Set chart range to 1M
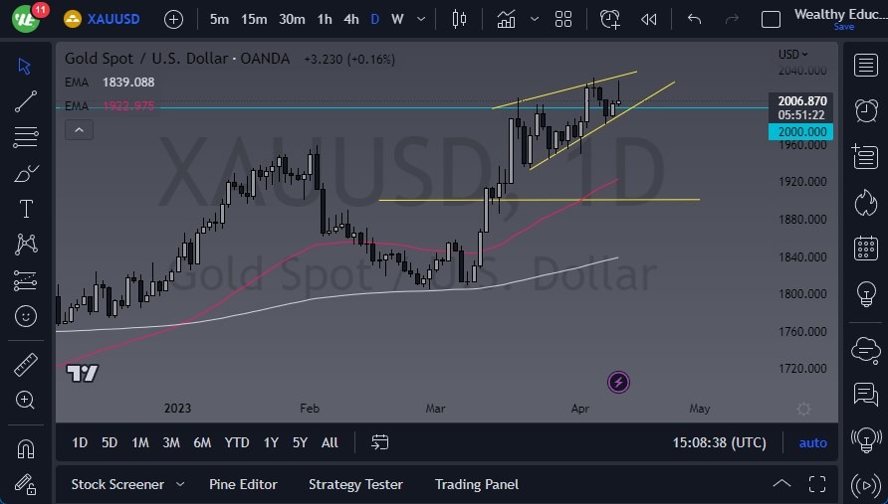This screenshot has width=888, height=504. (140, 443)
